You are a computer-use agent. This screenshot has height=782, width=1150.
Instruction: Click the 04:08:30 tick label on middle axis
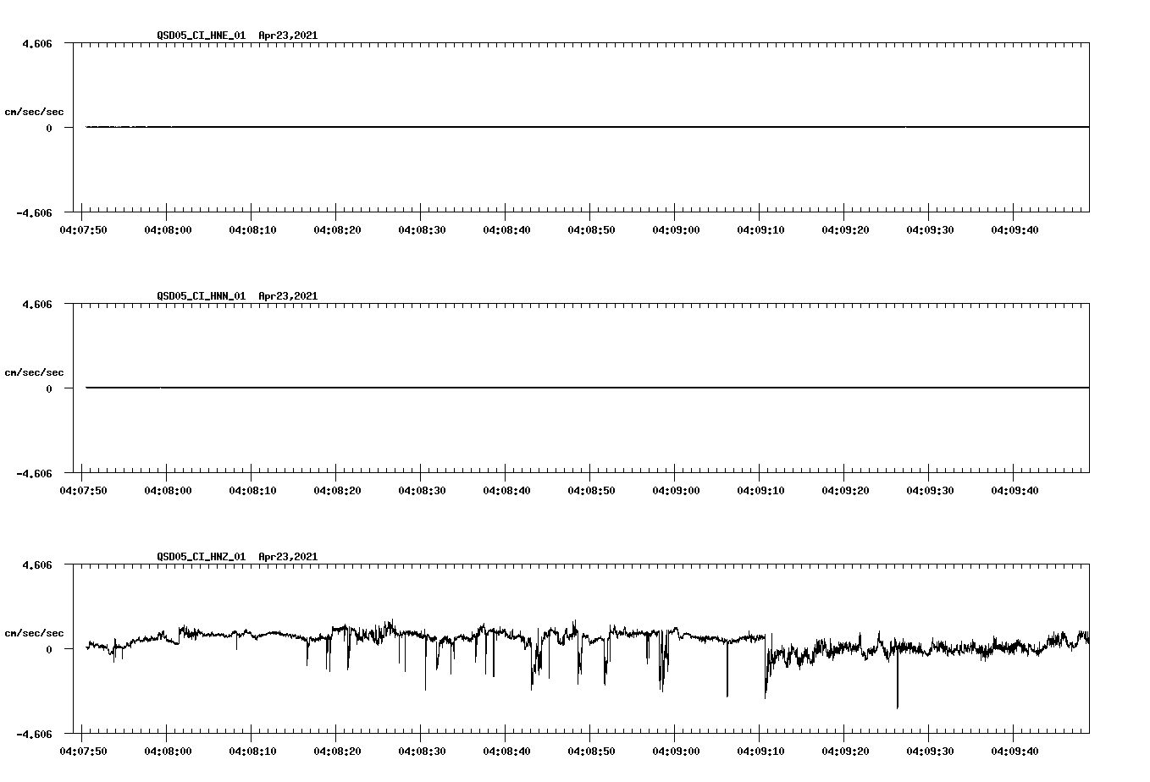point(423,489)
